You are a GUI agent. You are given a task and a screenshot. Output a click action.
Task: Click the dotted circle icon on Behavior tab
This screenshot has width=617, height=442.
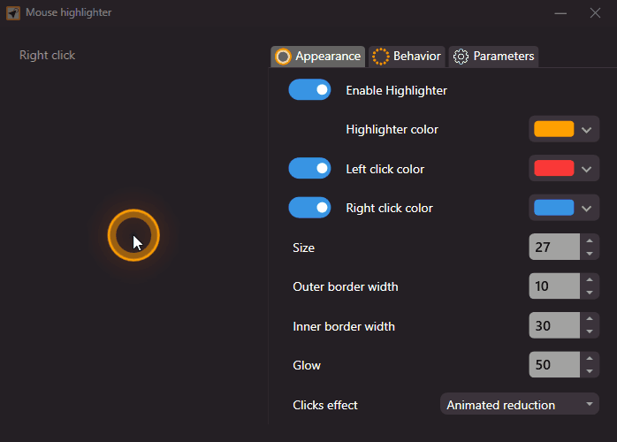(380, 57)
